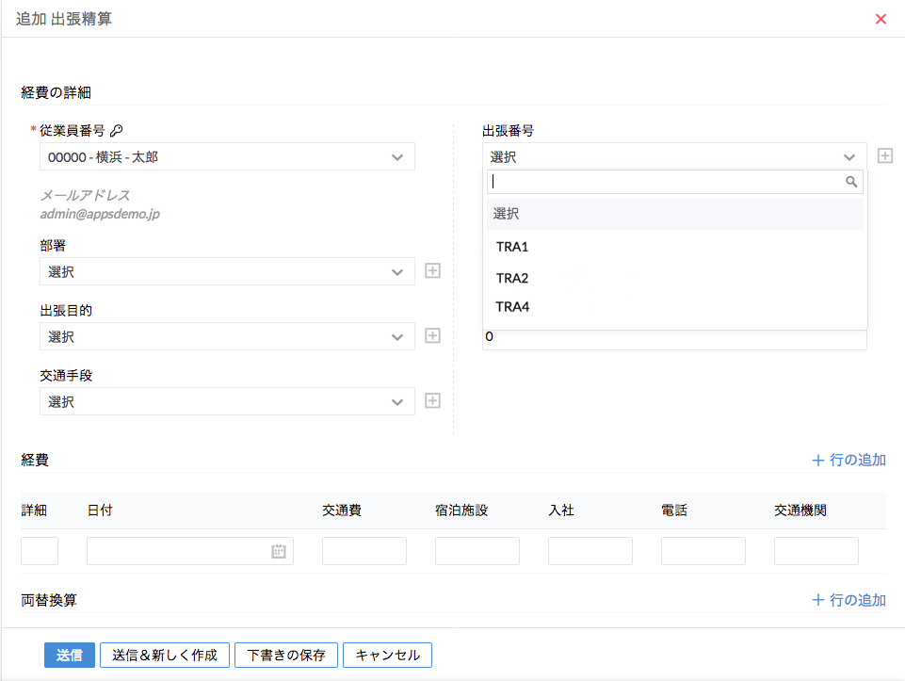
Task: Focus the dropdown search text box
Action: click(x=664, y=182)
